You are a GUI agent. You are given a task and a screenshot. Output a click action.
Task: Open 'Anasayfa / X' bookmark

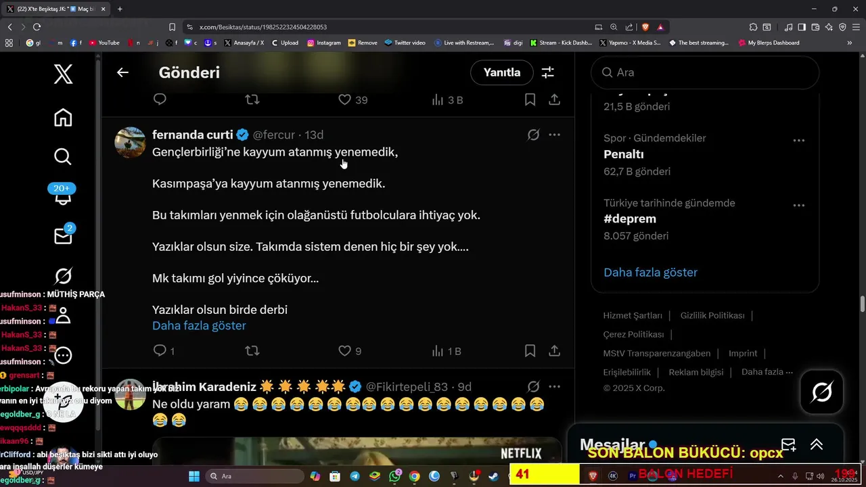coord(244,43)
